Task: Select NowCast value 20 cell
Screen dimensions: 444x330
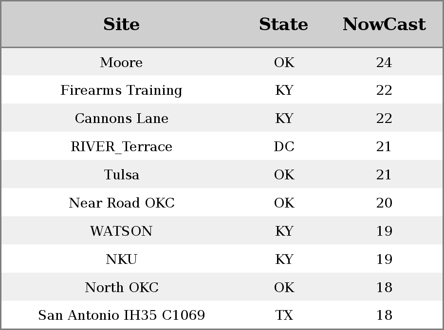Action: [x=384, y=203]
